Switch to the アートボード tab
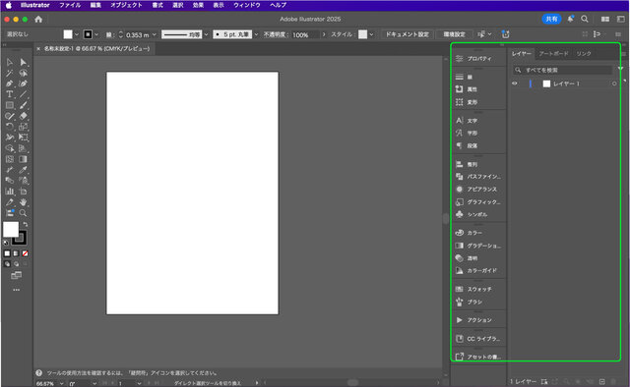Viewport: 630px width, 387px height. [x=553, y=53]
